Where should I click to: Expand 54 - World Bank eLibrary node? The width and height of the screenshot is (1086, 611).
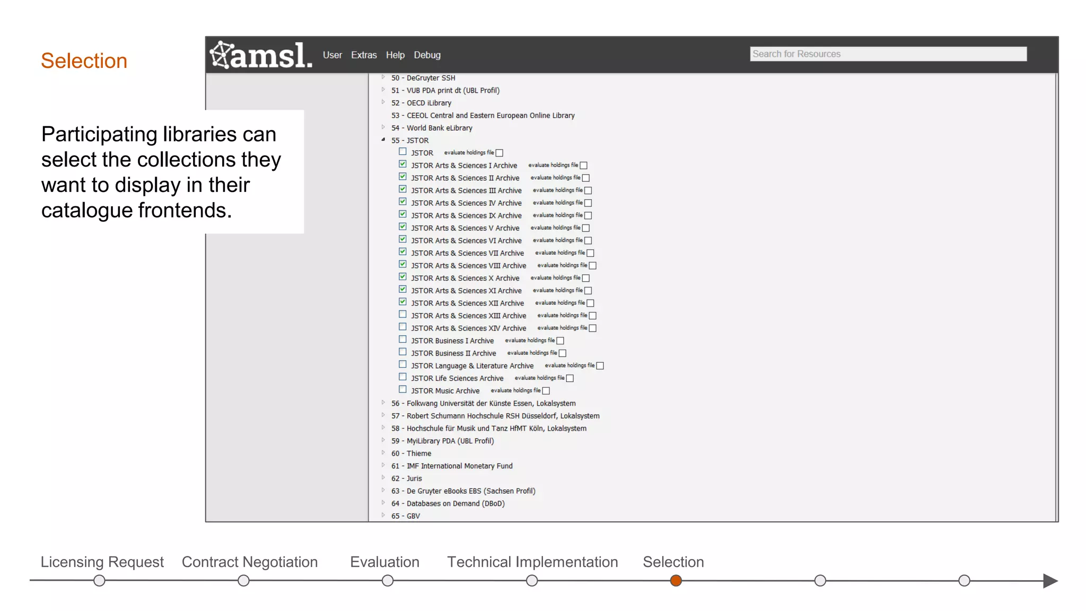tap(383, 127)
